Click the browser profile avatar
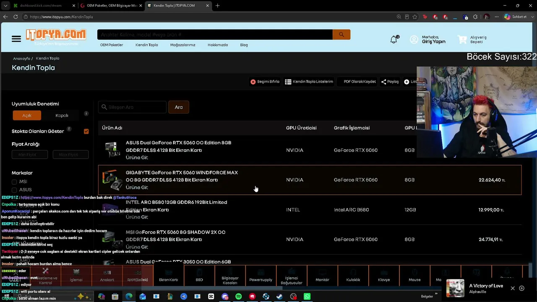The height and width of the screenshot is (302, 537). pyautogui.click(x=487, y=17)
